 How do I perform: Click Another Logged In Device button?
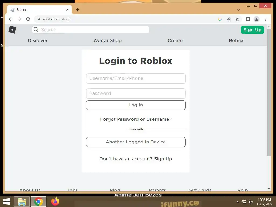click(136, 142)
